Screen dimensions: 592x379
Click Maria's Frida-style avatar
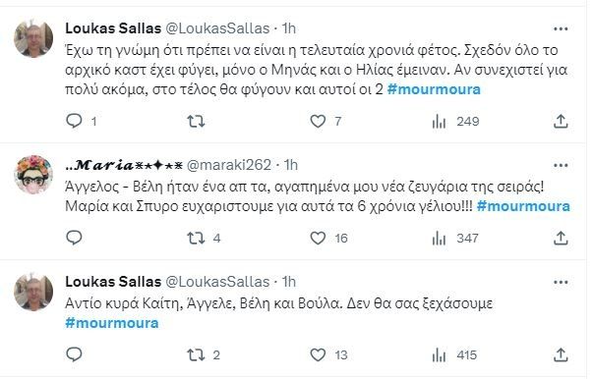[33, 175]
